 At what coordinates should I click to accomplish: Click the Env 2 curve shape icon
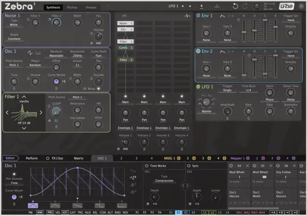223,51
